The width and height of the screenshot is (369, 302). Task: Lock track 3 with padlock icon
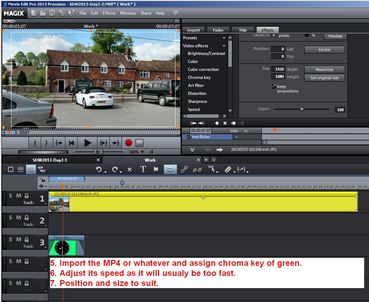(x=26, y=239)
